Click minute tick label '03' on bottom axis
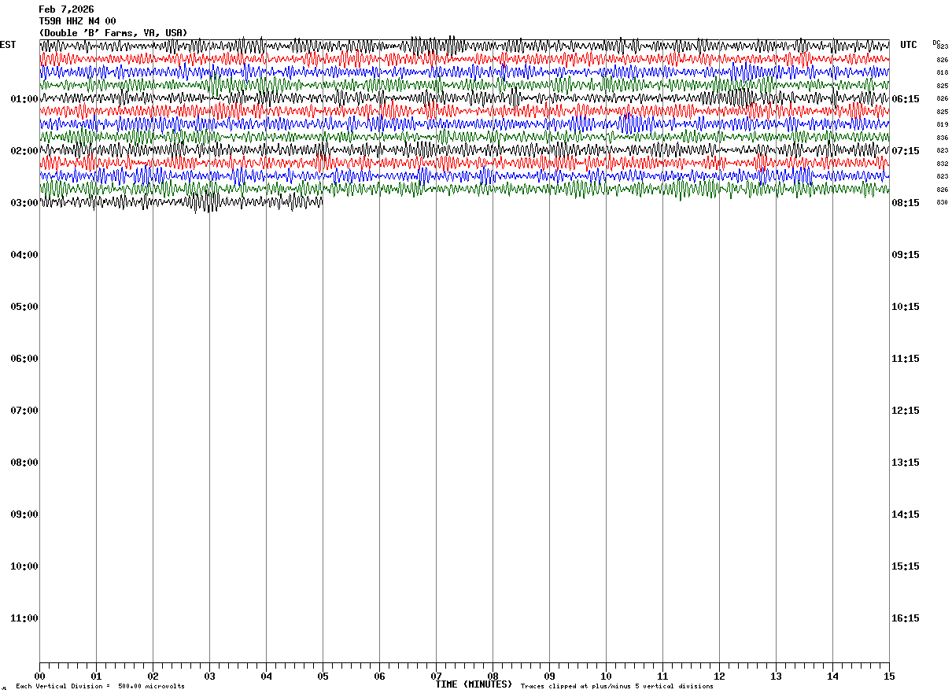Image resolution: width=952 pixels, height=697 pixels. (x=209, y=677)
